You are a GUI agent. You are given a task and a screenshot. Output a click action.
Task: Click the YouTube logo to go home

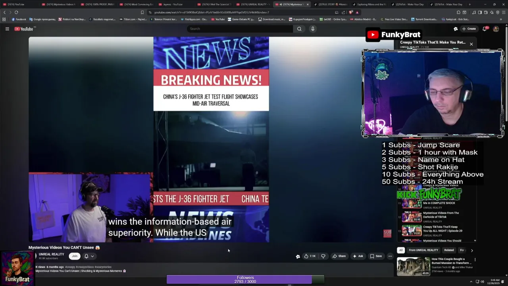pyautogui.click(x=24, y=29)
